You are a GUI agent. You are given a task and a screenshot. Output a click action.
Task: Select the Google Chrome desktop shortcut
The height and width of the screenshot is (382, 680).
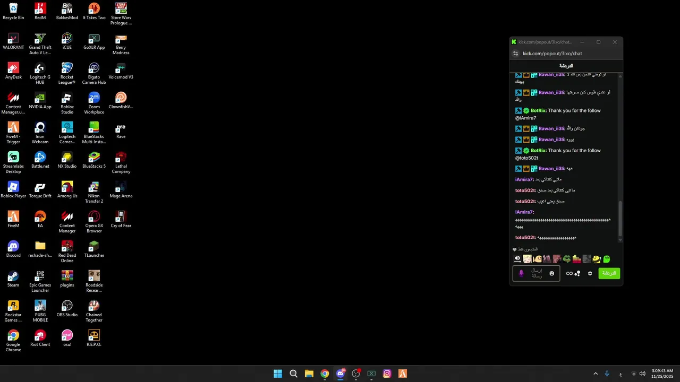(x=13, y=341)
